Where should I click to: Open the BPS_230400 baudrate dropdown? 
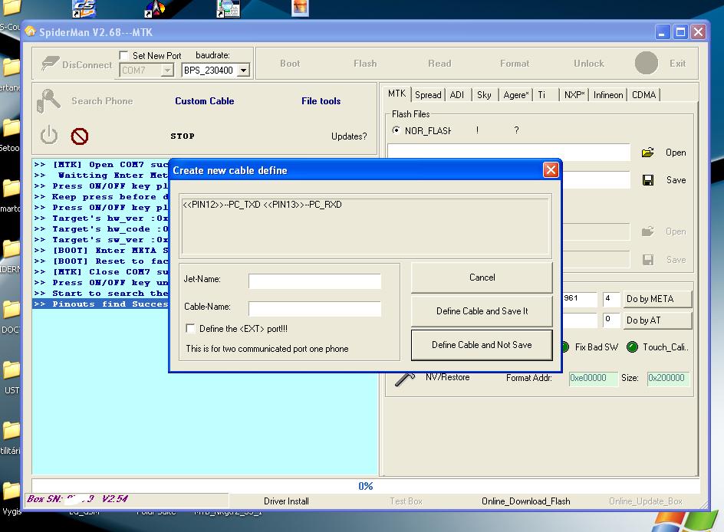[x=243, y=70]
